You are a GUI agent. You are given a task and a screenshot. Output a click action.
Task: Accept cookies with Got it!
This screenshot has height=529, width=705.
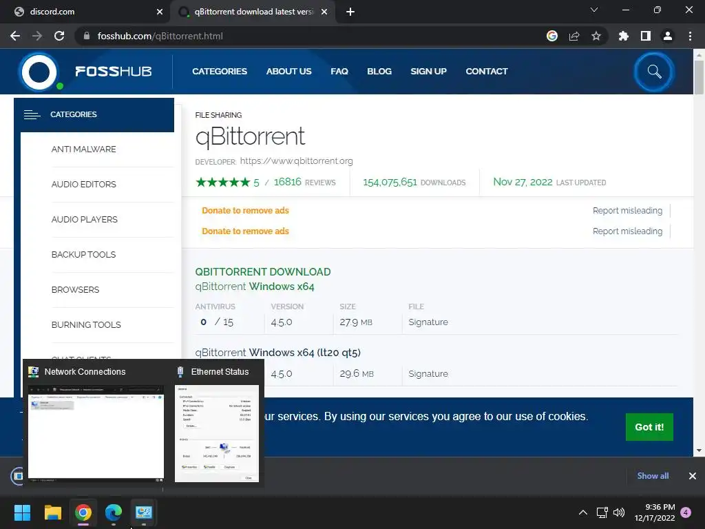(x=649, y=427)
